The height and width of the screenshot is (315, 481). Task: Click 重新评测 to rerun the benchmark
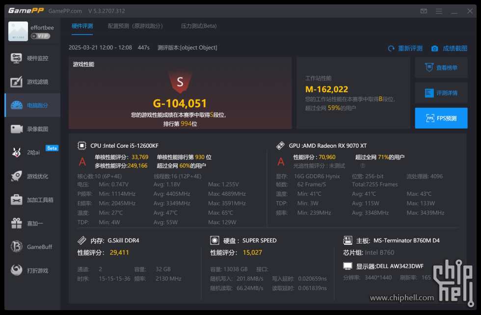coord(405,49)
